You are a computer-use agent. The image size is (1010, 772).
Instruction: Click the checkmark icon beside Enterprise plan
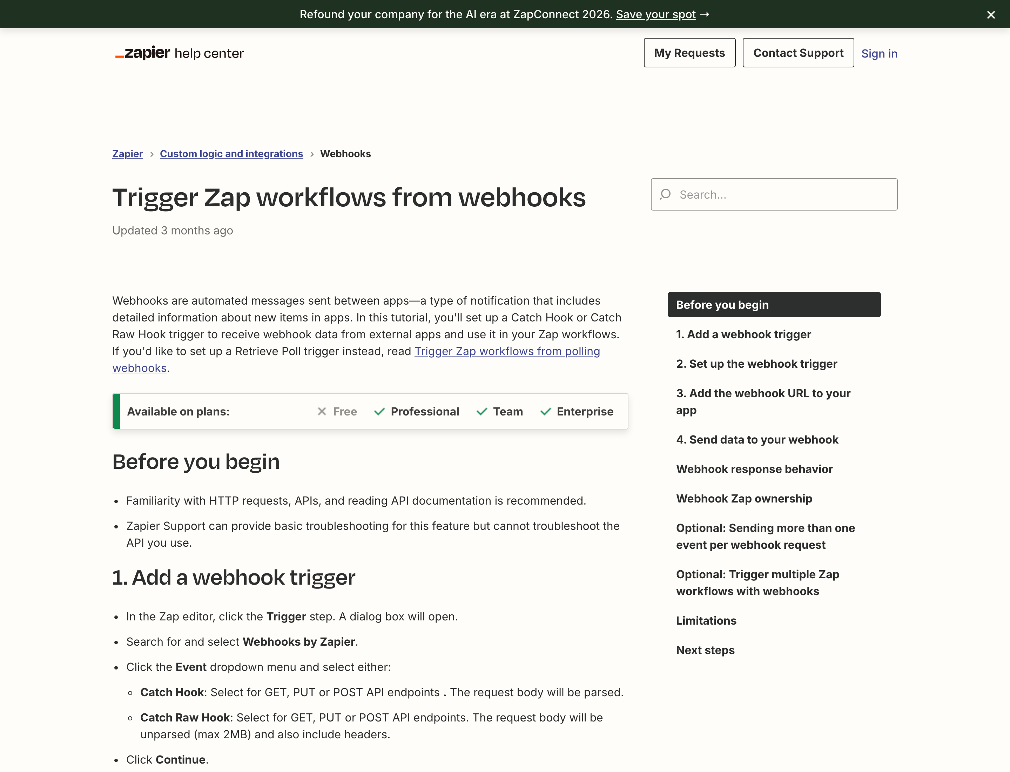click(x=545, y=411)
